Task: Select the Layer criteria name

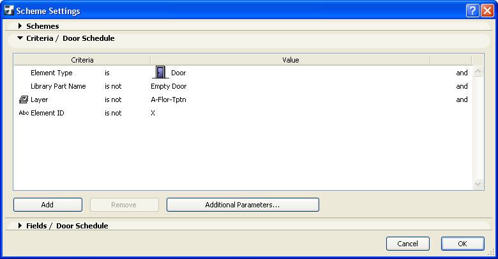Action: tap(40, 100)
